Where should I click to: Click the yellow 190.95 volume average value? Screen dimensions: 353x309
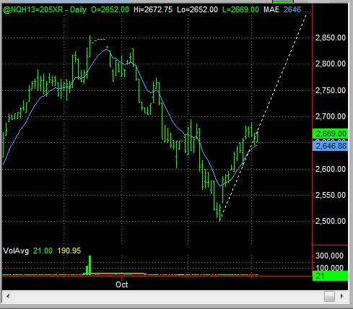69,251
